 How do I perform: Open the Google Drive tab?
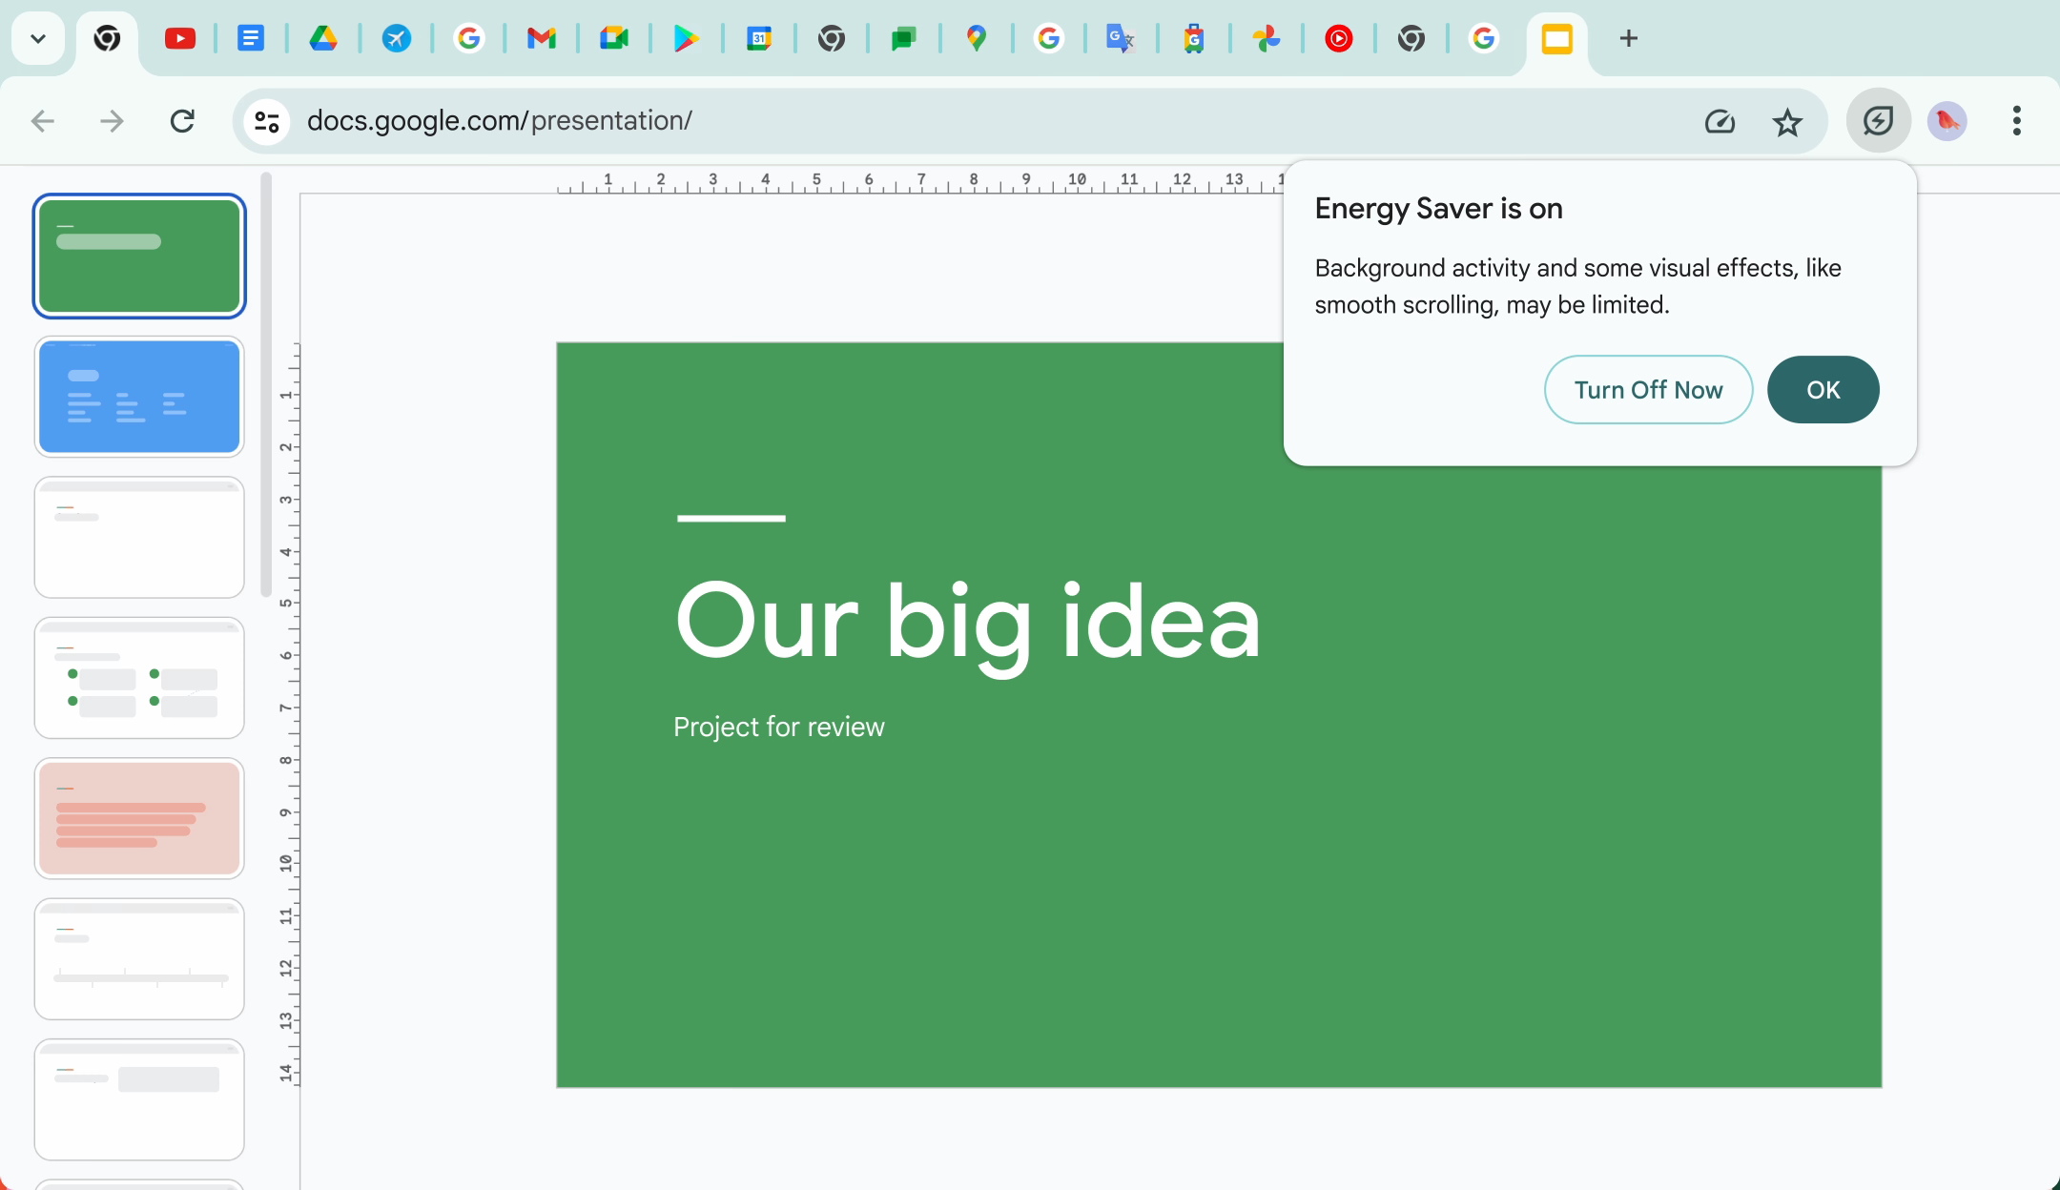click(324, 38)
